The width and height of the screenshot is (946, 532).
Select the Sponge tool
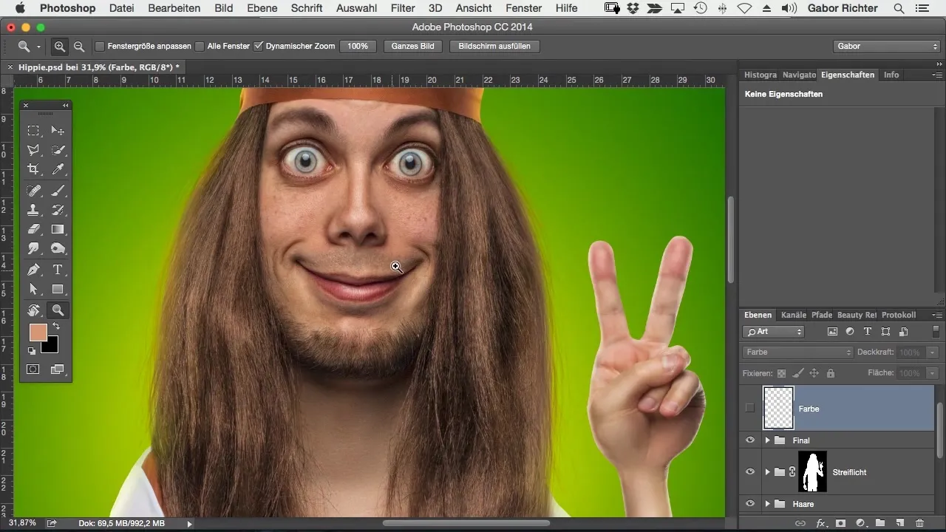coord(58,249)
